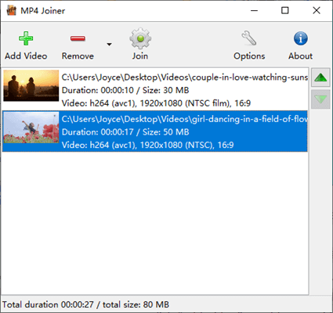Image resolution: width=333 pixels, height=313 pixels.
Task: Maximize the MP4 Joiner window
Action: tap(285, 11)
